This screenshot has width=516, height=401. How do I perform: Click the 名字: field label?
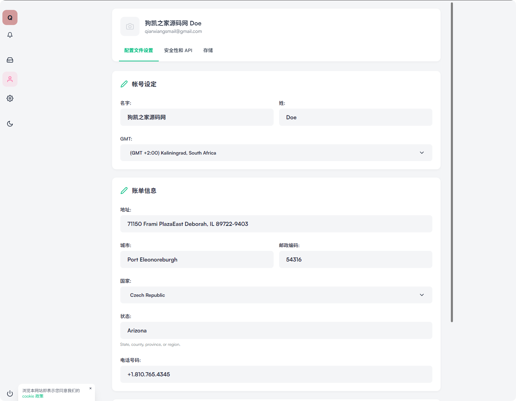tap(126, 103)
